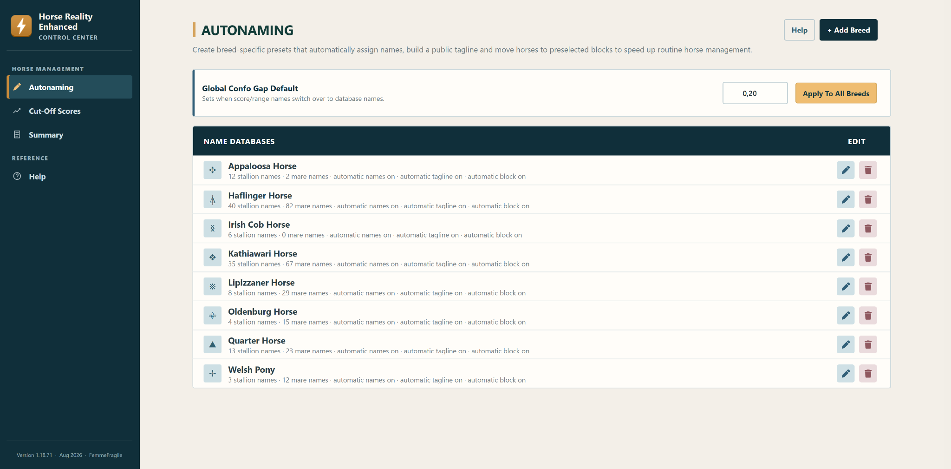Click the Quarter Horse triangle breed icon
This screenshot has width=951, height=469.
(x=213, y=344)
